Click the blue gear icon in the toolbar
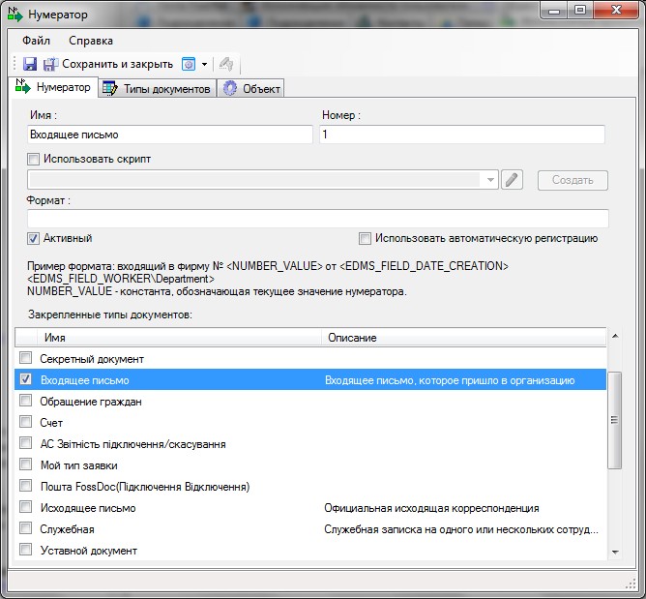Screen dimensions: 646x599 coord(189,64)
